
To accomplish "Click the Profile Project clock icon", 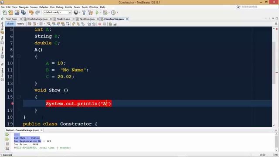I will coord(113,13).
